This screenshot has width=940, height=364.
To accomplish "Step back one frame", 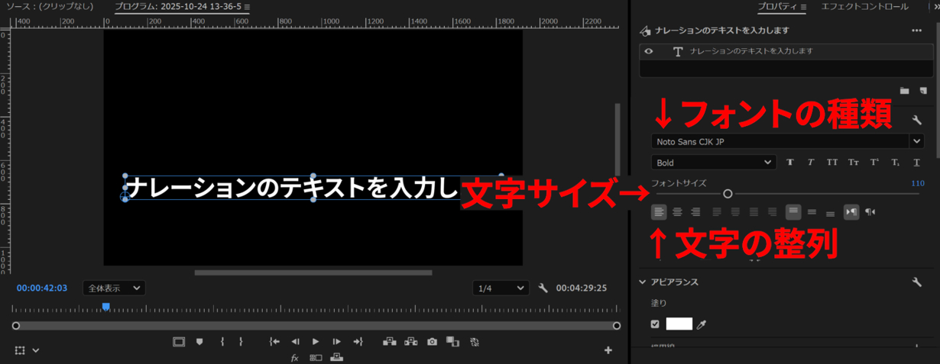I will coord(295,342).
